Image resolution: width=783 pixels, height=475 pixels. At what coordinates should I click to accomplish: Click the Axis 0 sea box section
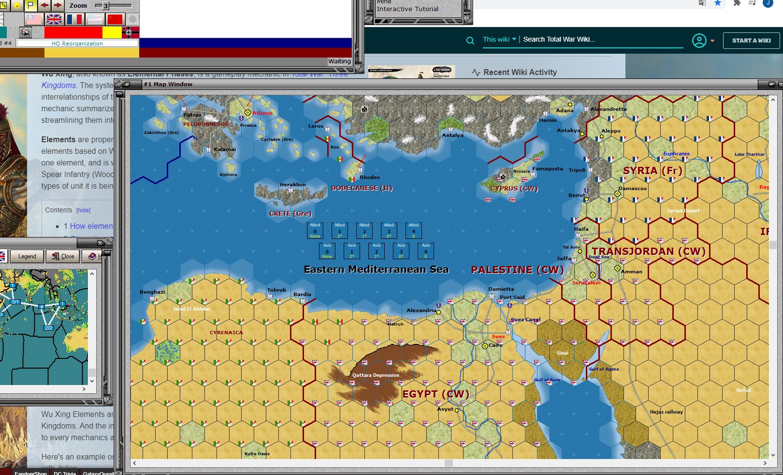coord(327,251)
